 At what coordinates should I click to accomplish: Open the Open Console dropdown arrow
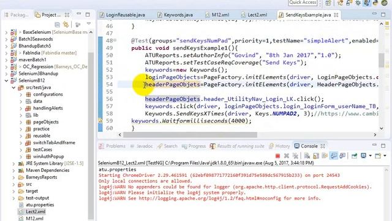point(385,156)
